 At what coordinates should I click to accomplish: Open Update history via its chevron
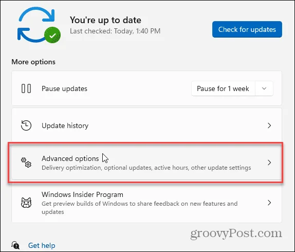269,125
